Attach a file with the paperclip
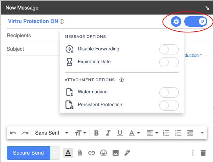Viewport: 214px width, 162px height. tap(80, 153)
